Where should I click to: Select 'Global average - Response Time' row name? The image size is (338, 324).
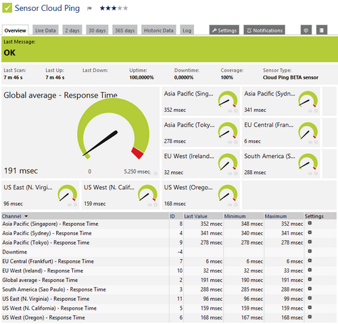(x=40, y=280)
